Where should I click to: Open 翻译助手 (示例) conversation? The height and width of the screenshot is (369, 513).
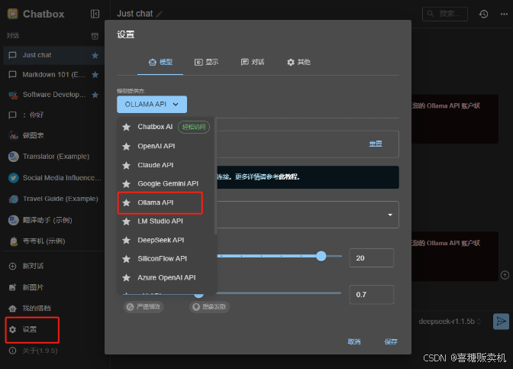pos(53,220)
